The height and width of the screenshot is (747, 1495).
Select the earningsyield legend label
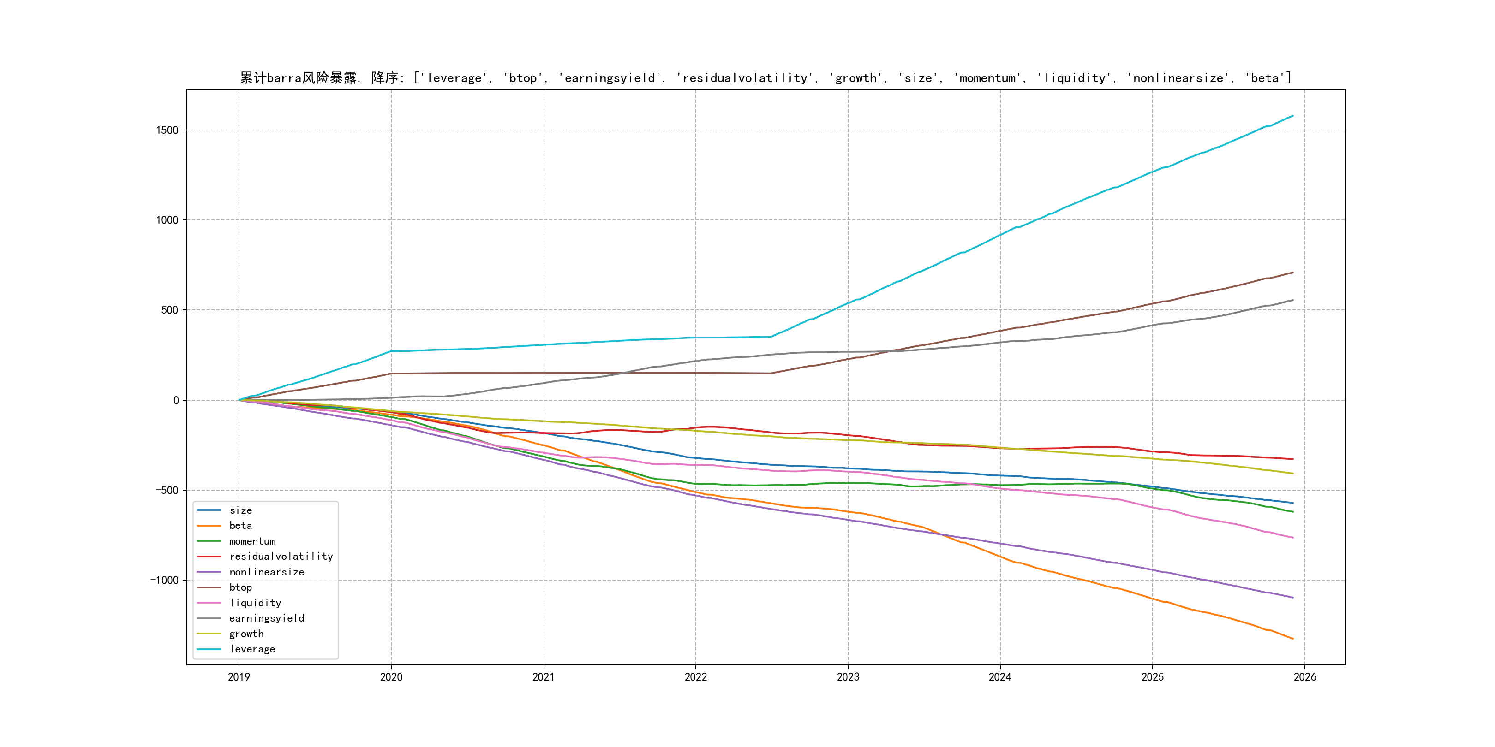coord(266,618)
